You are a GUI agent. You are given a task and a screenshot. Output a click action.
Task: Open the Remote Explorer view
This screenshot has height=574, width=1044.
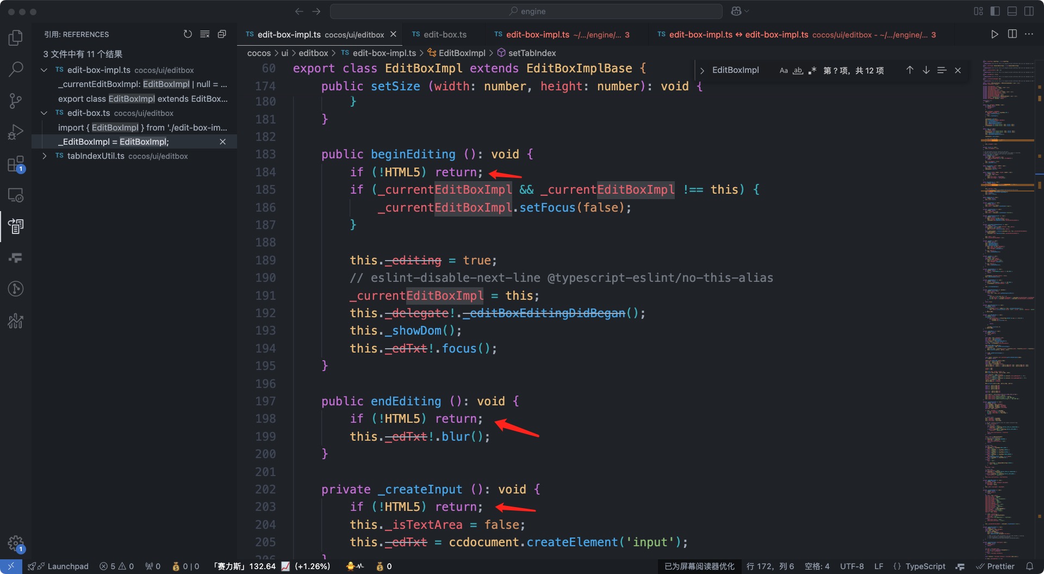16,195
